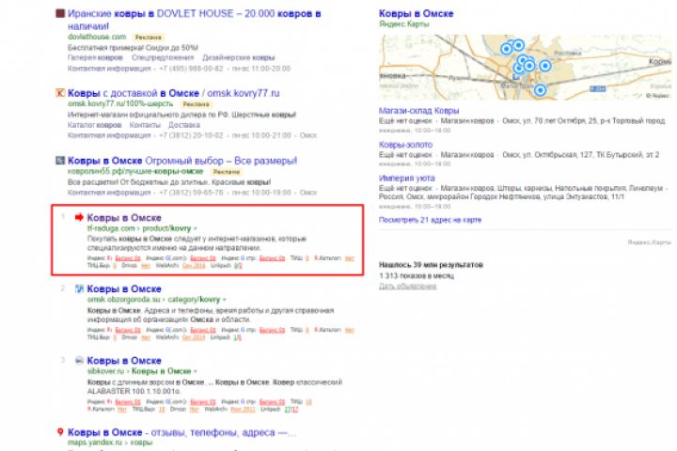The width and height of the screenshot is (677, 451).
Task: Open the sibkover.ru 'Ковры в Омске' result title
Action: [x=124, y=361]
